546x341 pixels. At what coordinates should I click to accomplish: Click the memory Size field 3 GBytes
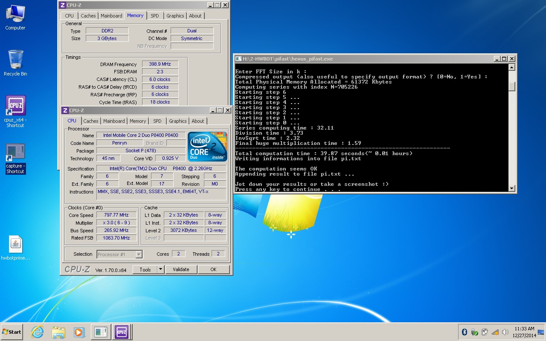point(107,39)
